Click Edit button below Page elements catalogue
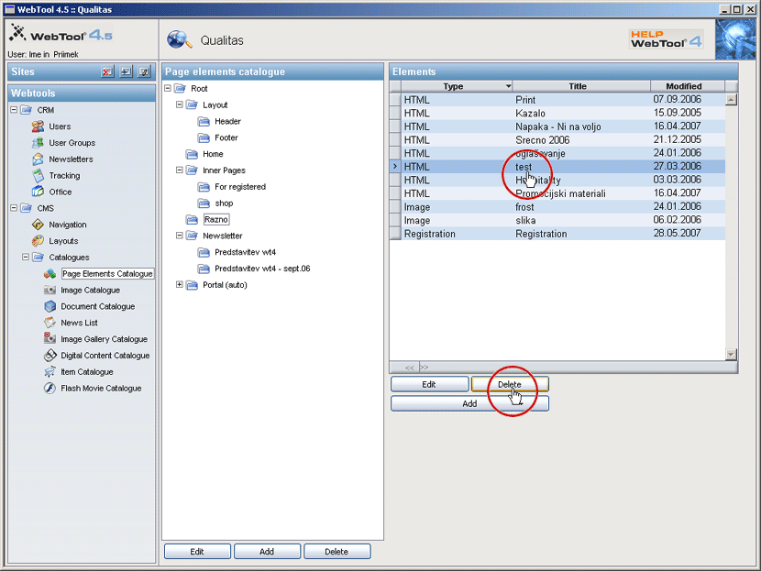This screenshot has width=761, height=571. [197, 552]
